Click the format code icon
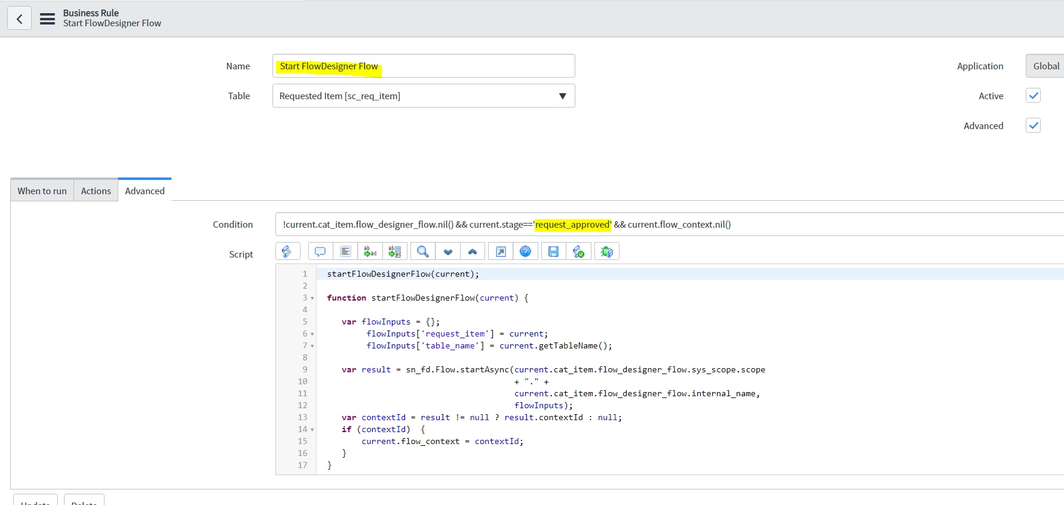Viewport: 1064px width, 505px height. pyautogui.click(x=345, y=252)
